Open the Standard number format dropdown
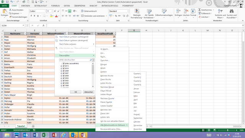Screen dimensions: 245x138 pyautogui.click(x=128, y=11)
